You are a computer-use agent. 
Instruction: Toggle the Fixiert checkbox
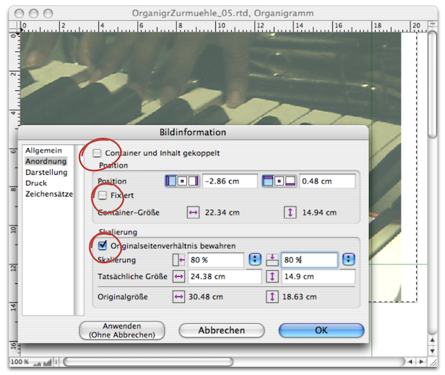(103, 195)
